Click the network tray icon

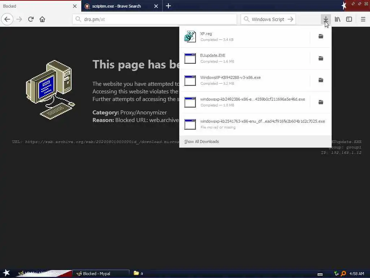point(336,274)
